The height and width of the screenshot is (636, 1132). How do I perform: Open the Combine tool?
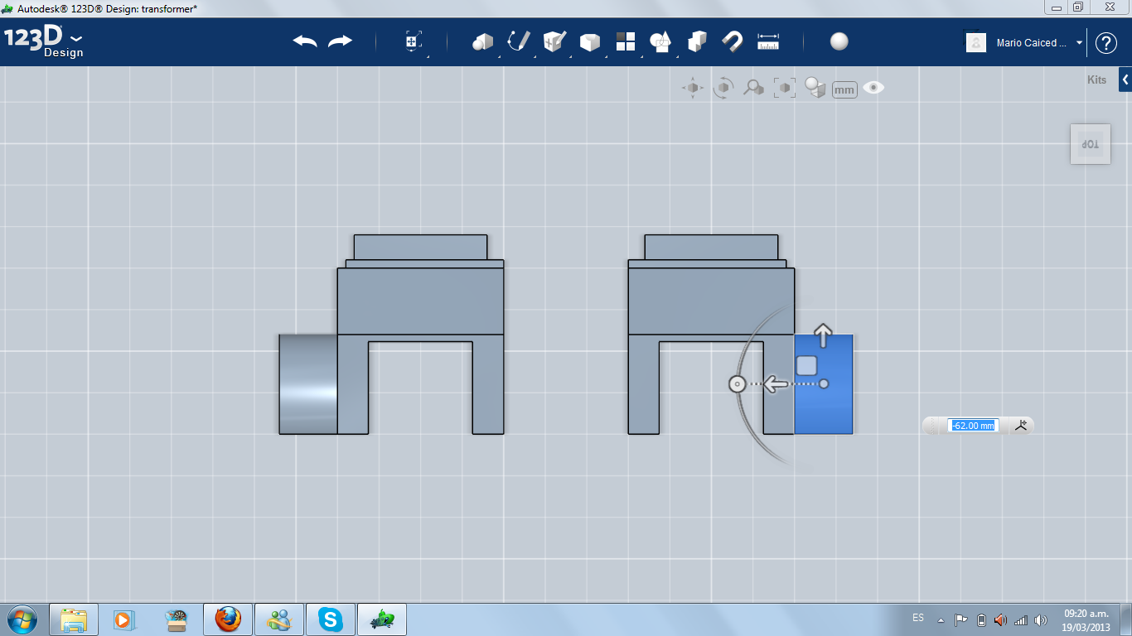click(x=697, y=41)
